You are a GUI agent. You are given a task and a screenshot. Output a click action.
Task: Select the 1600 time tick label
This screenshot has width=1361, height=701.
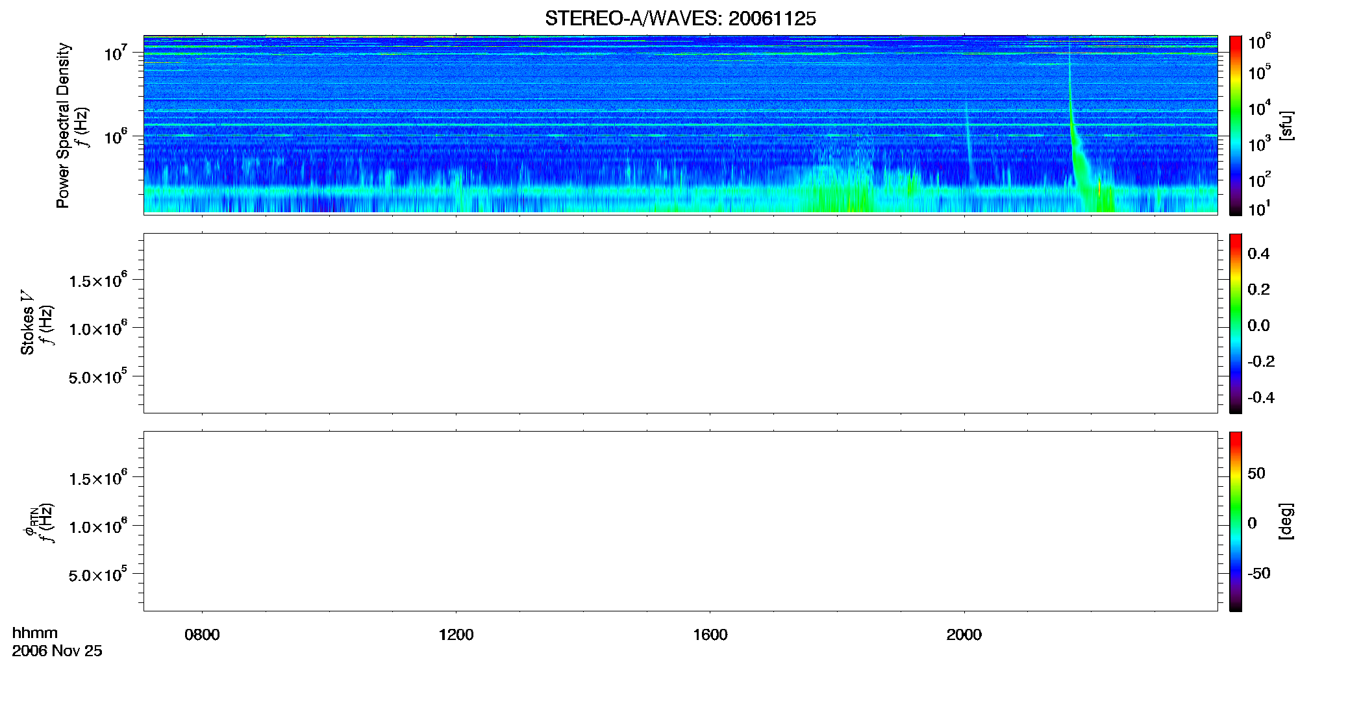coord(710,635)
